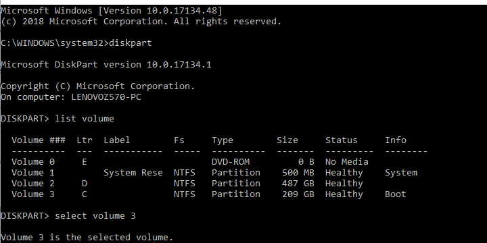
Task: Click the drive letter 'D' entry
Action: (85, 184)
